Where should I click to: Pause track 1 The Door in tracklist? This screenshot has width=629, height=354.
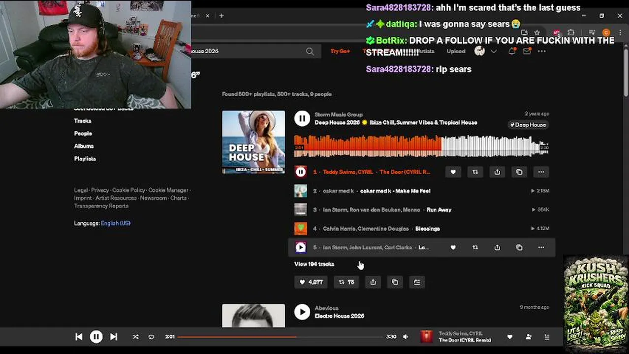tap(301, 172)
